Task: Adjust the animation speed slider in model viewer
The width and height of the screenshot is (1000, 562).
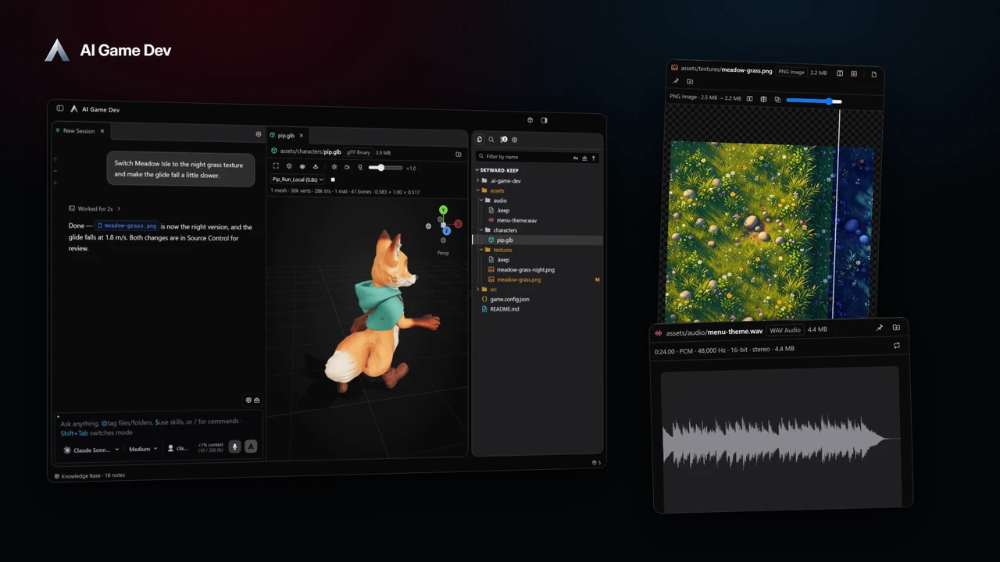Action: pos(386,168)
